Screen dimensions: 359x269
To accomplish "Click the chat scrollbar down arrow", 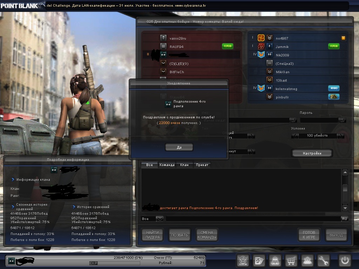I will point(345,208).
